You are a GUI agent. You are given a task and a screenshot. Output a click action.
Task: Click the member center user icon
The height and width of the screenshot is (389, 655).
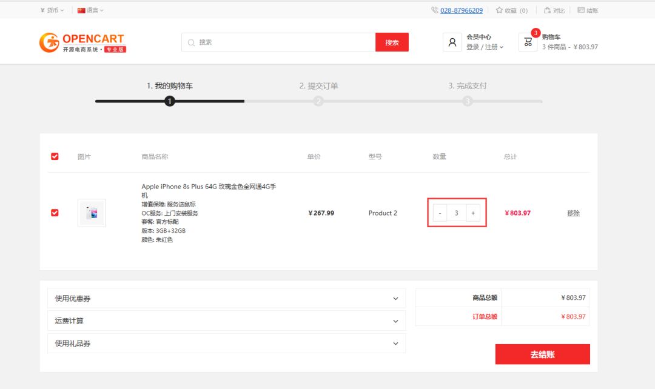point(452,42)
